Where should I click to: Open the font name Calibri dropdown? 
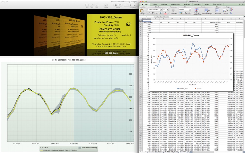click(x=161, y=10)
